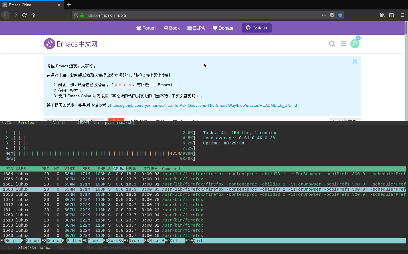408x254 pixels.
Task: Select htop process row PID 1643
Action: (203, 235)
